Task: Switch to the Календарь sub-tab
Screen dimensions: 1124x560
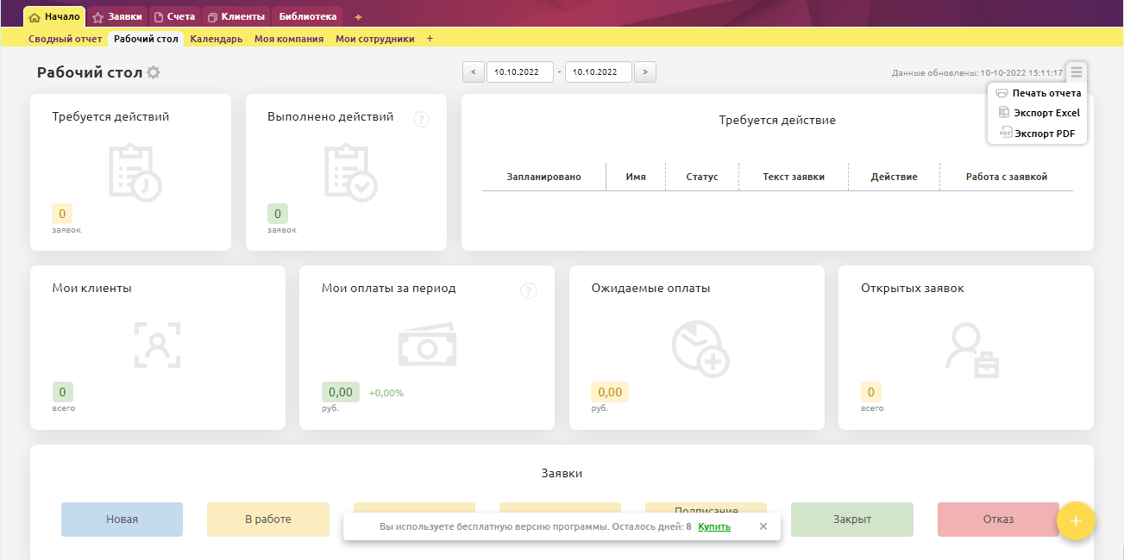Action: [216, 39]
